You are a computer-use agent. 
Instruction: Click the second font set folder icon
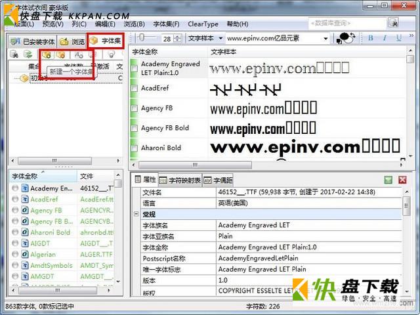(61, 55)
